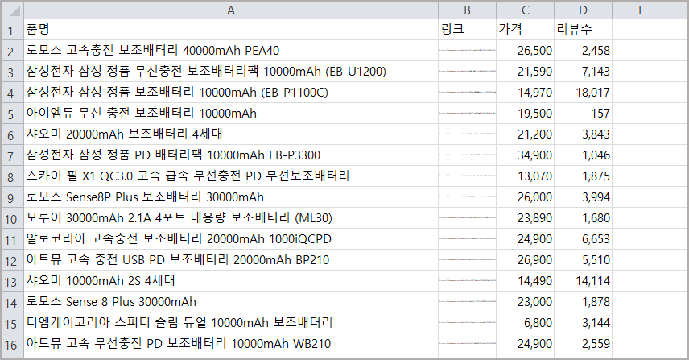
Task: Select column D header
Action: (x=583, y=10)
